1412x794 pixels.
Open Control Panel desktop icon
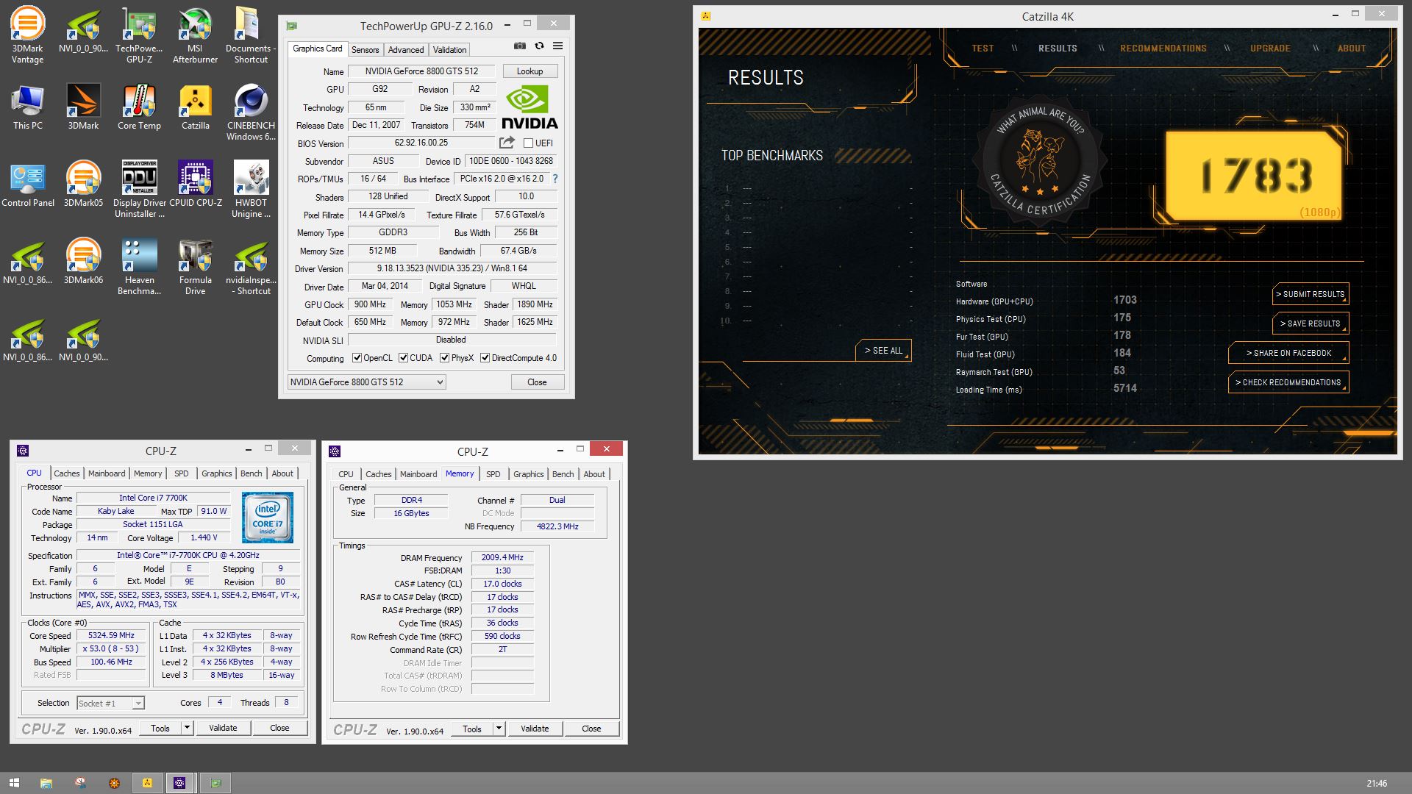pos(27,184)
